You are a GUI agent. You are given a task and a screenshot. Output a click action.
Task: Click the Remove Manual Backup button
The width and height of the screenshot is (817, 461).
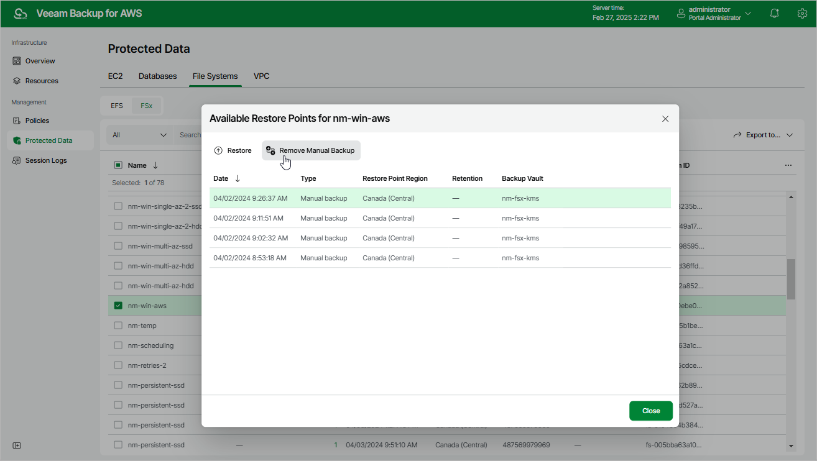[x=310, y=150]
